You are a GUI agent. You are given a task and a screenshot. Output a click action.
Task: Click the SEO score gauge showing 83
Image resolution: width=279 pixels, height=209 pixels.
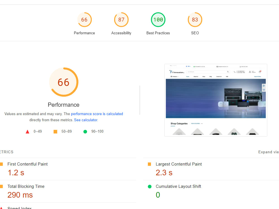click(195, 20)
